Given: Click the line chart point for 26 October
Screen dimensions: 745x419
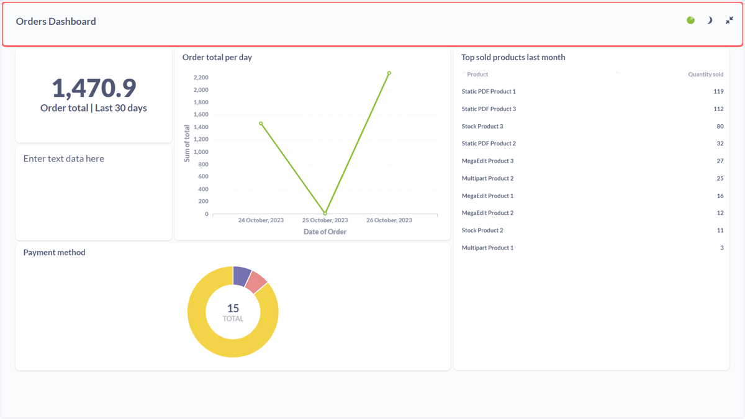Looking at the screenshot, I should pos(389,73).
